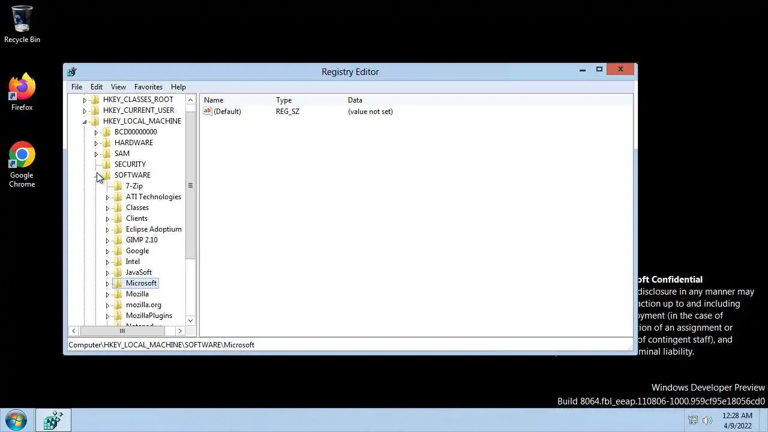
Task: Select the mozilla.org key
Action: coord(143,305)
